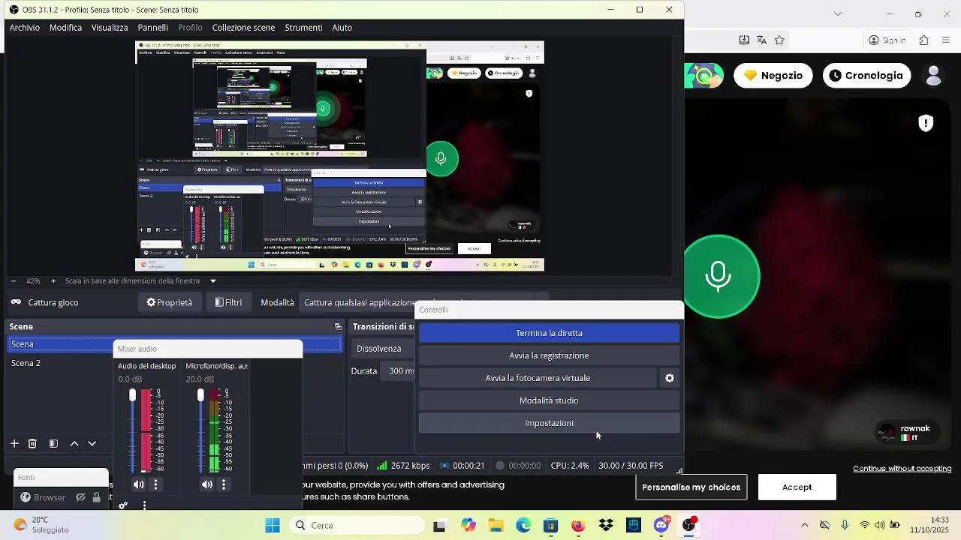Open the user profile avatar in browser
This screenshot has height=540, width=961.
[x=934, y=75]
